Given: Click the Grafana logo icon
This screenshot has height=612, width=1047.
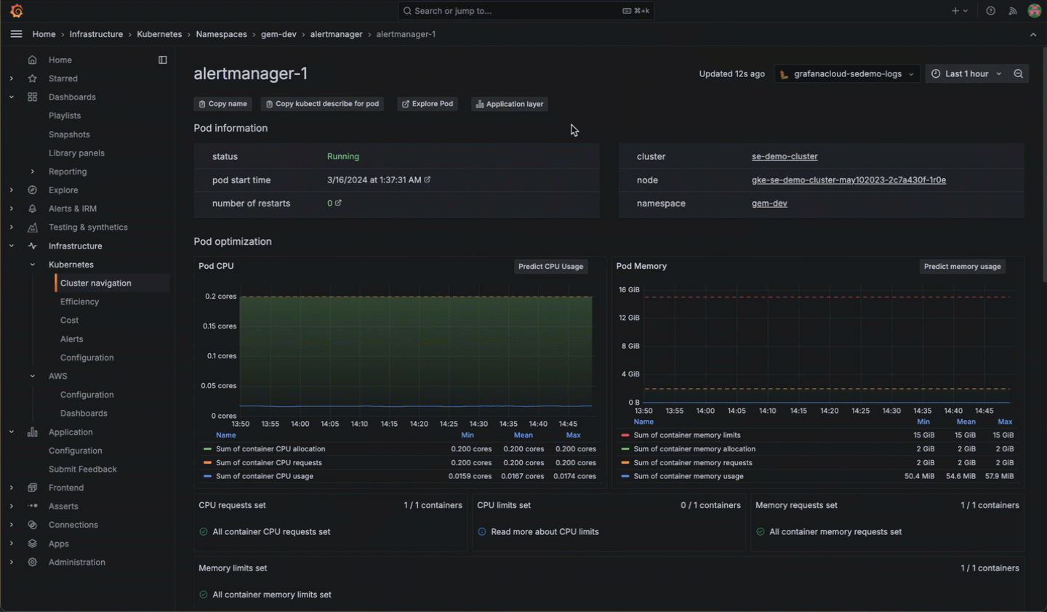Looking at the screenshot, I should pyautogui.click(x=16, y=11).
